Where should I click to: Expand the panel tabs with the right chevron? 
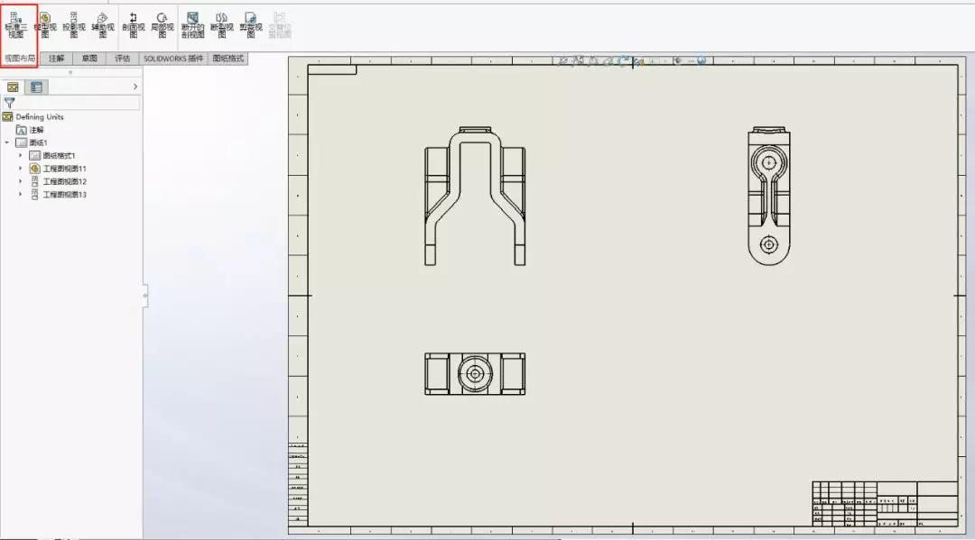point(135,87)
